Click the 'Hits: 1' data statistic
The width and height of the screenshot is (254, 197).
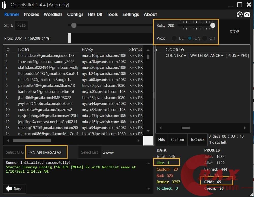[x=163, y=163]
